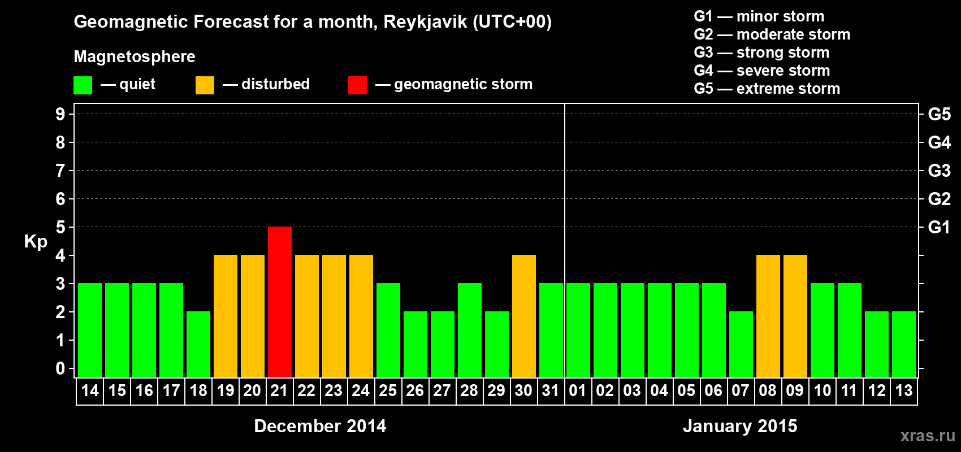Click the "Kp" axis label
The width and height of the screenshot is (961, 452).
[x=36, y=242]
